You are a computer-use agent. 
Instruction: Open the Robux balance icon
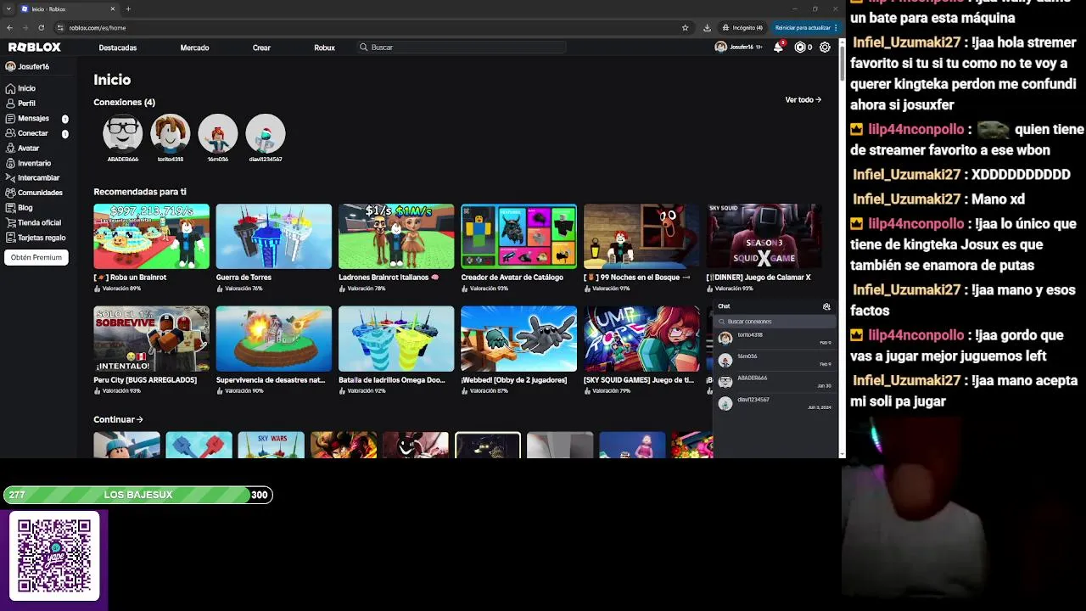tap(799, 48)
